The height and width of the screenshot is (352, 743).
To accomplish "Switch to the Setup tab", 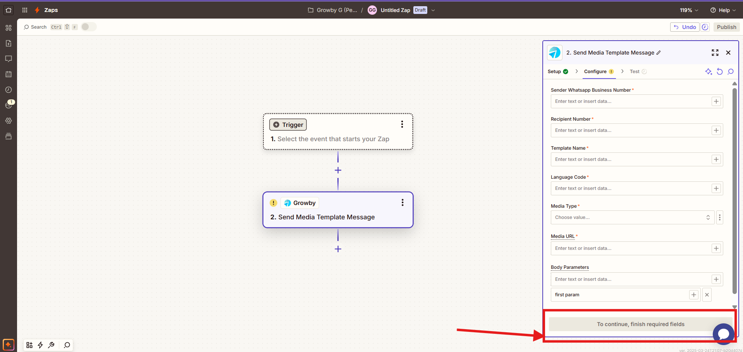I will click(x=558, y=72).
